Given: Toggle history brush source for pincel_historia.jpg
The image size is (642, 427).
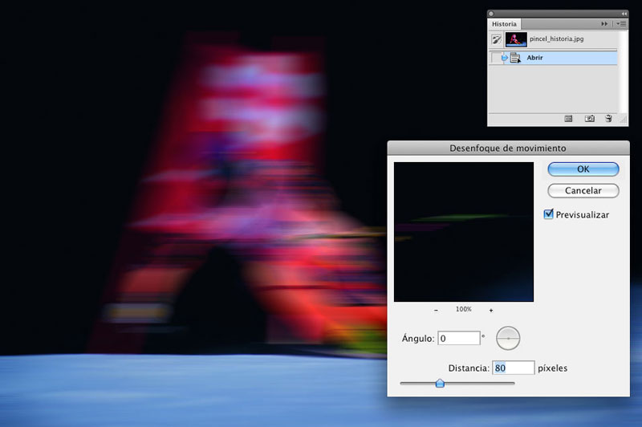Looking at the screenshot, I should pyautogui.click(x=496, y=39).
